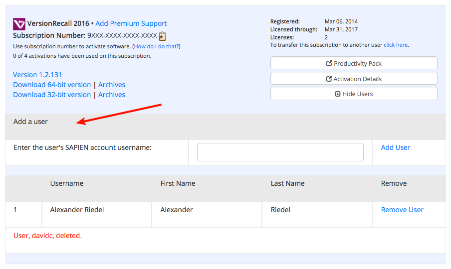The image size is (451, 269).
Task: Collapse the list with Hide Users
Action: [354, 94]
